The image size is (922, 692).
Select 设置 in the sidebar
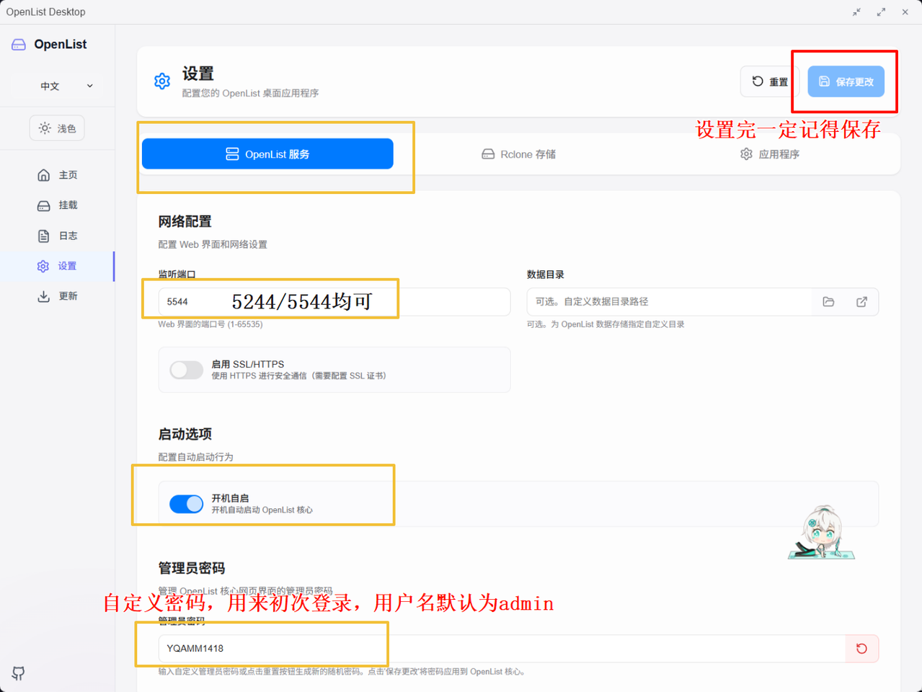[57, 266]
